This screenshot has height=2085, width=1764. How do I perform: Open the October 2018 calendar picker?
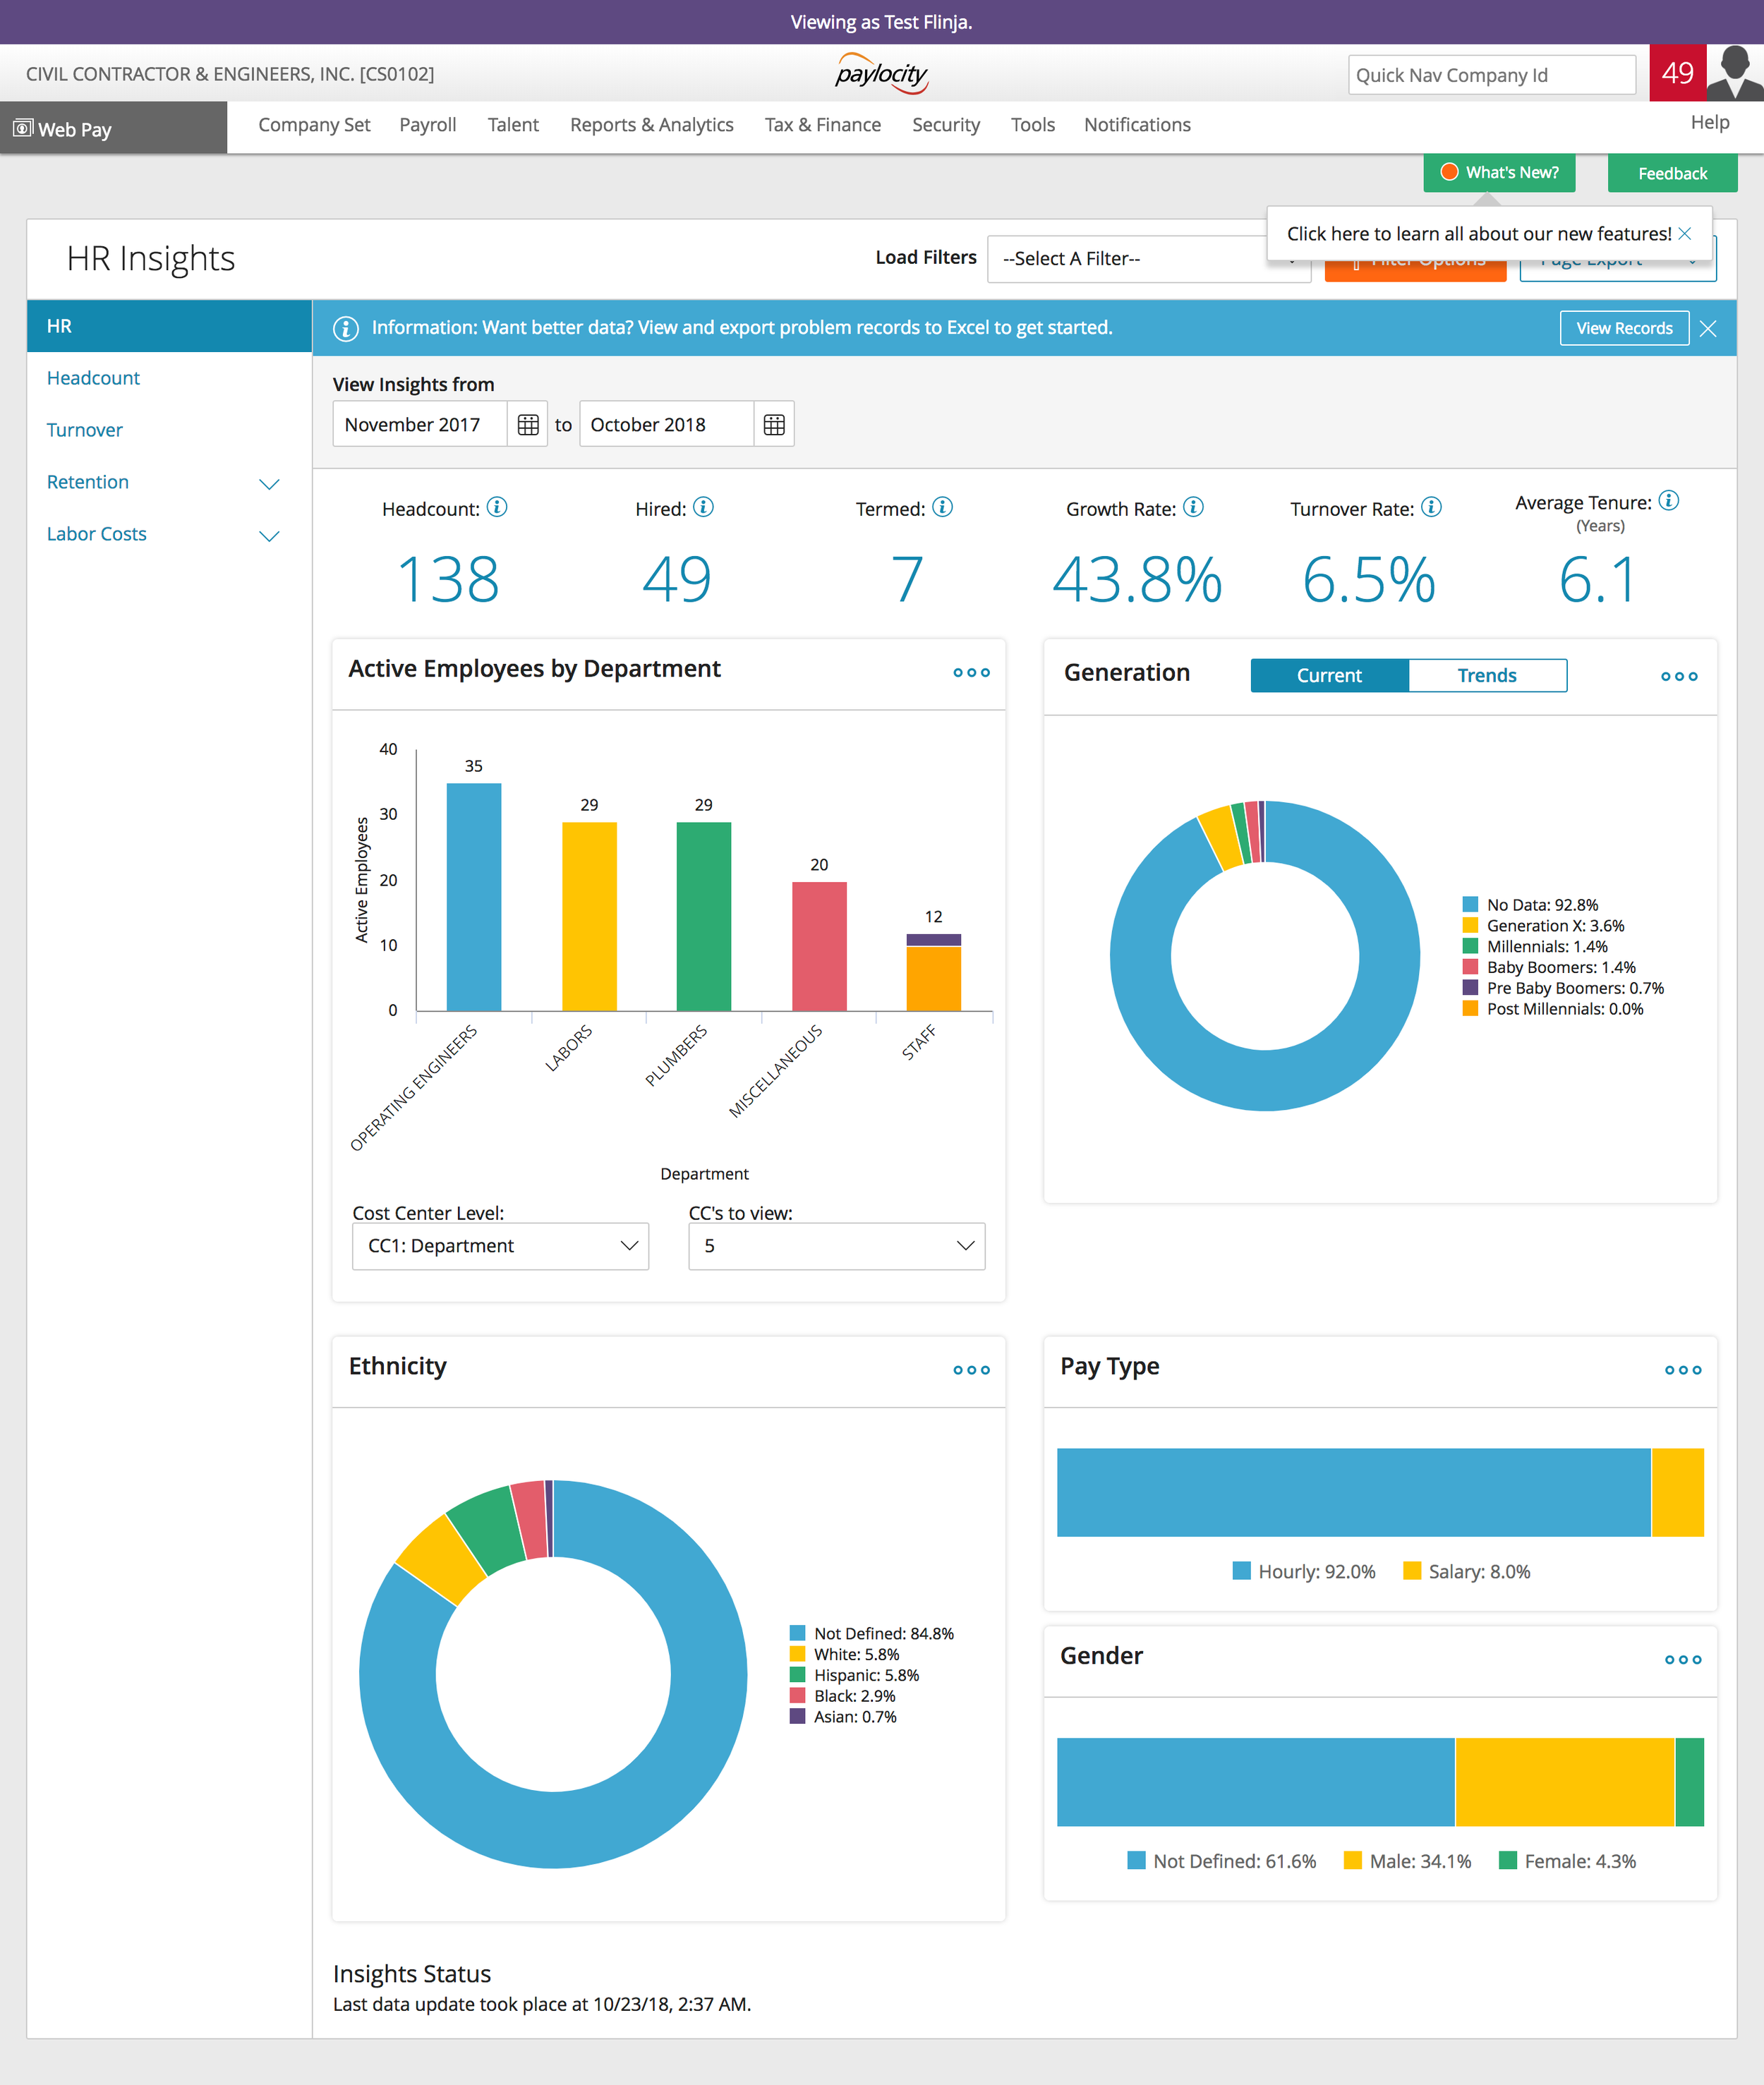[x=775, y=424]
